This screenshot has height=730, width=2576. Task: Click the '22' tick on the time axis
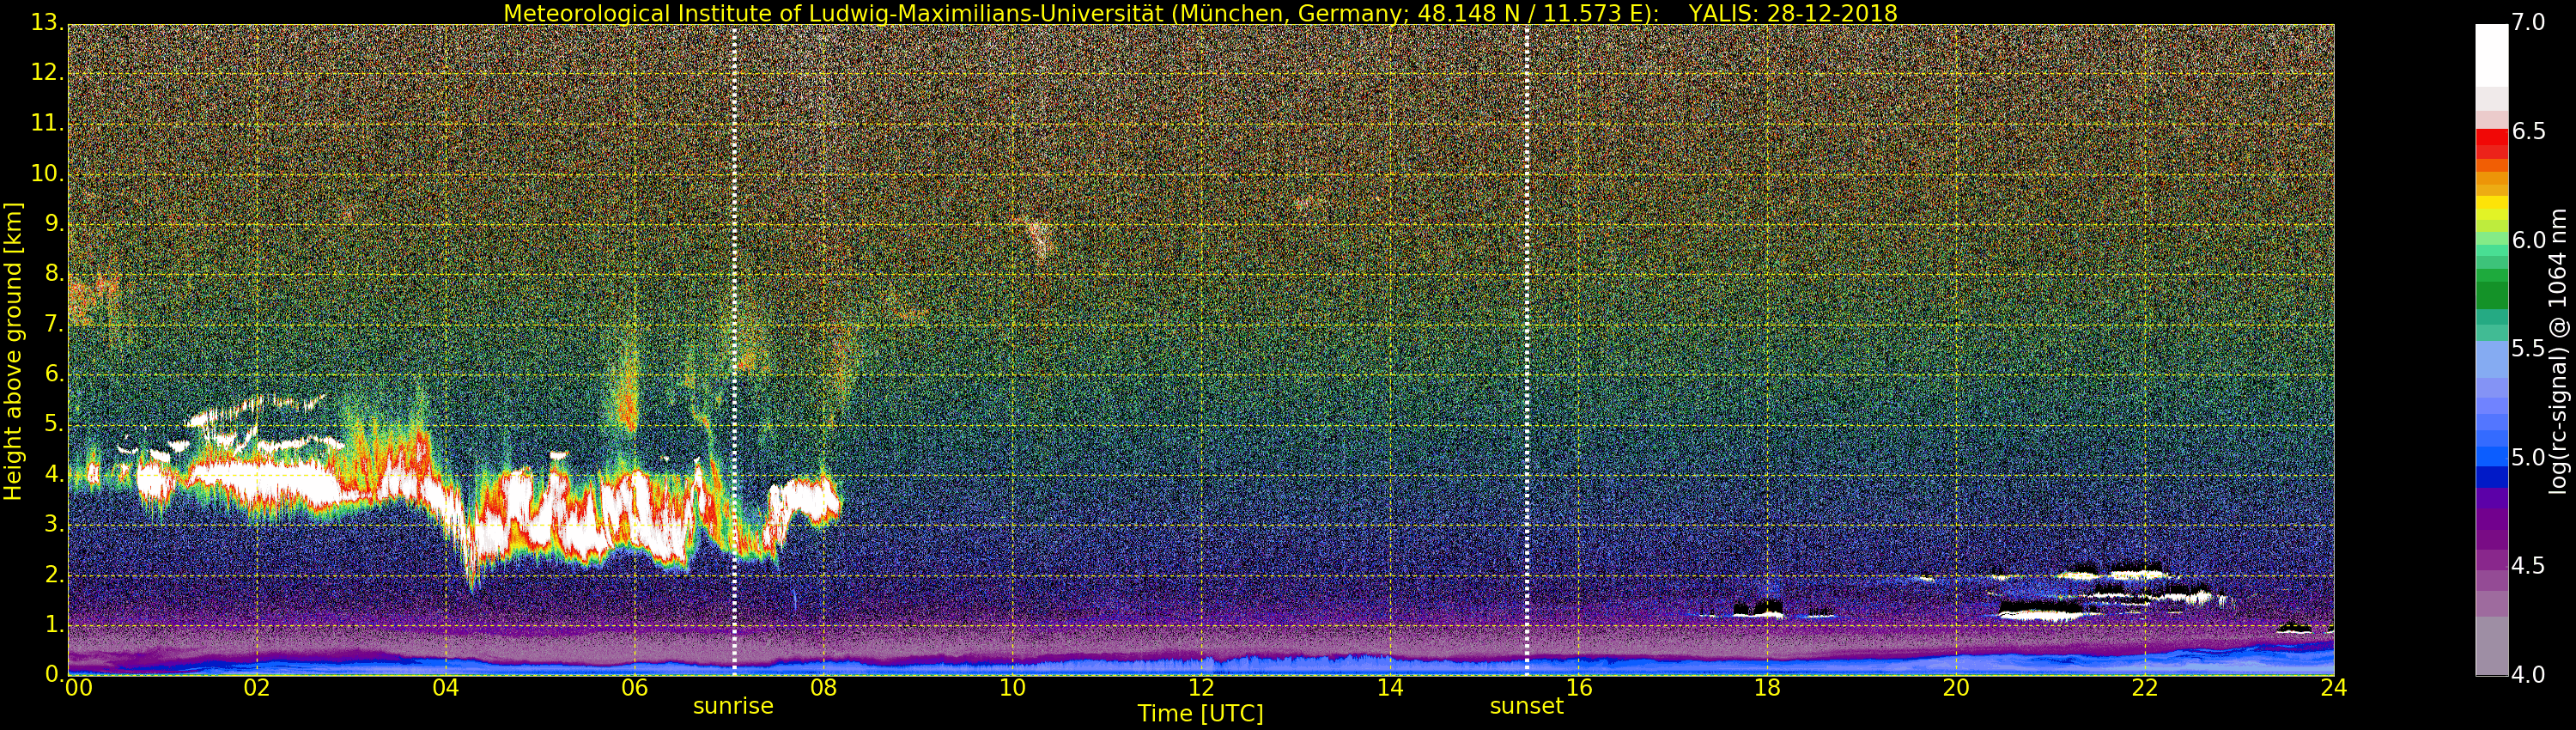tap(2145, 688)
